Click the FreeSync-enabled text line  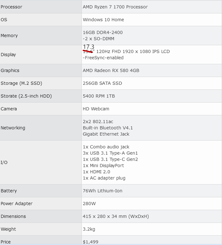click(103, 58)
